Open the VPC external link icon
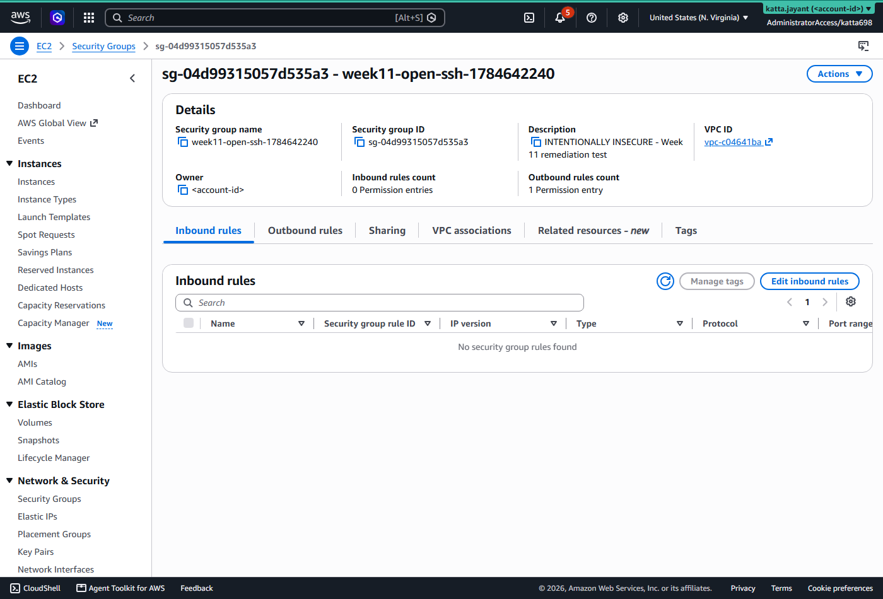This screenshot has height=599, width=883. click(x=769, y=142)
